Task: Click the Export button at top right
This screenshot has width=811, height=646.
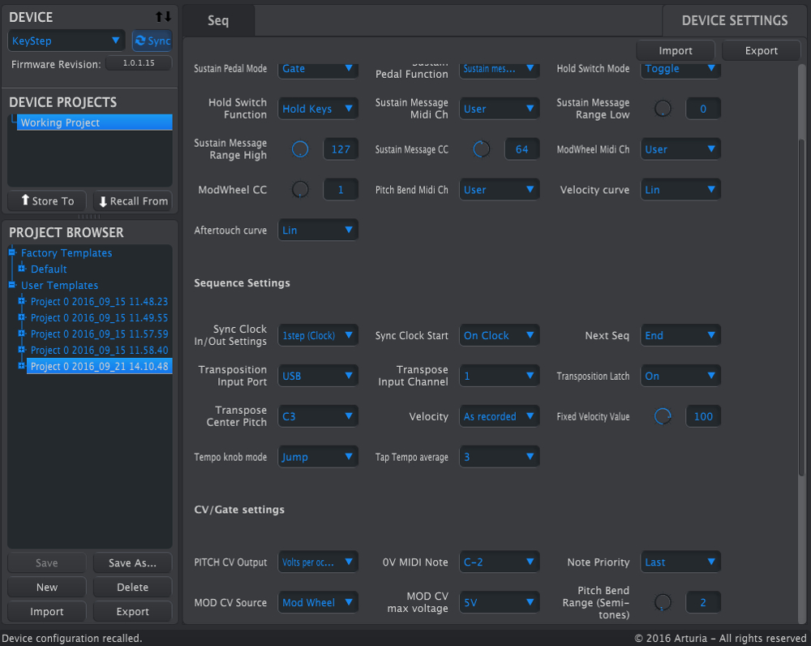Action: (x=760, y=50)
